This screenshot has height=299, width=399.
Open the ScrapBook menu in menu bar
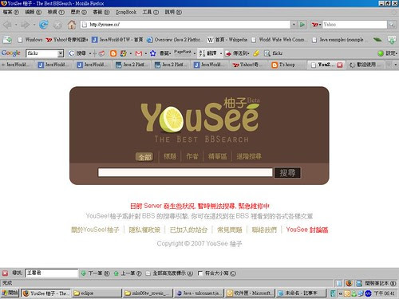[x=126, y=12]
